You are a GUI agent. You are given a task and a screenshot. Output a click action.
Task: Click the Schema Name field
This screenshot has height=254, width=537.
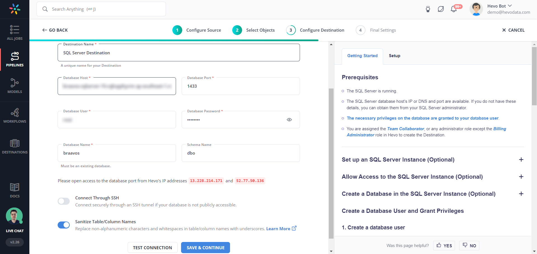(x=241, y=153)
